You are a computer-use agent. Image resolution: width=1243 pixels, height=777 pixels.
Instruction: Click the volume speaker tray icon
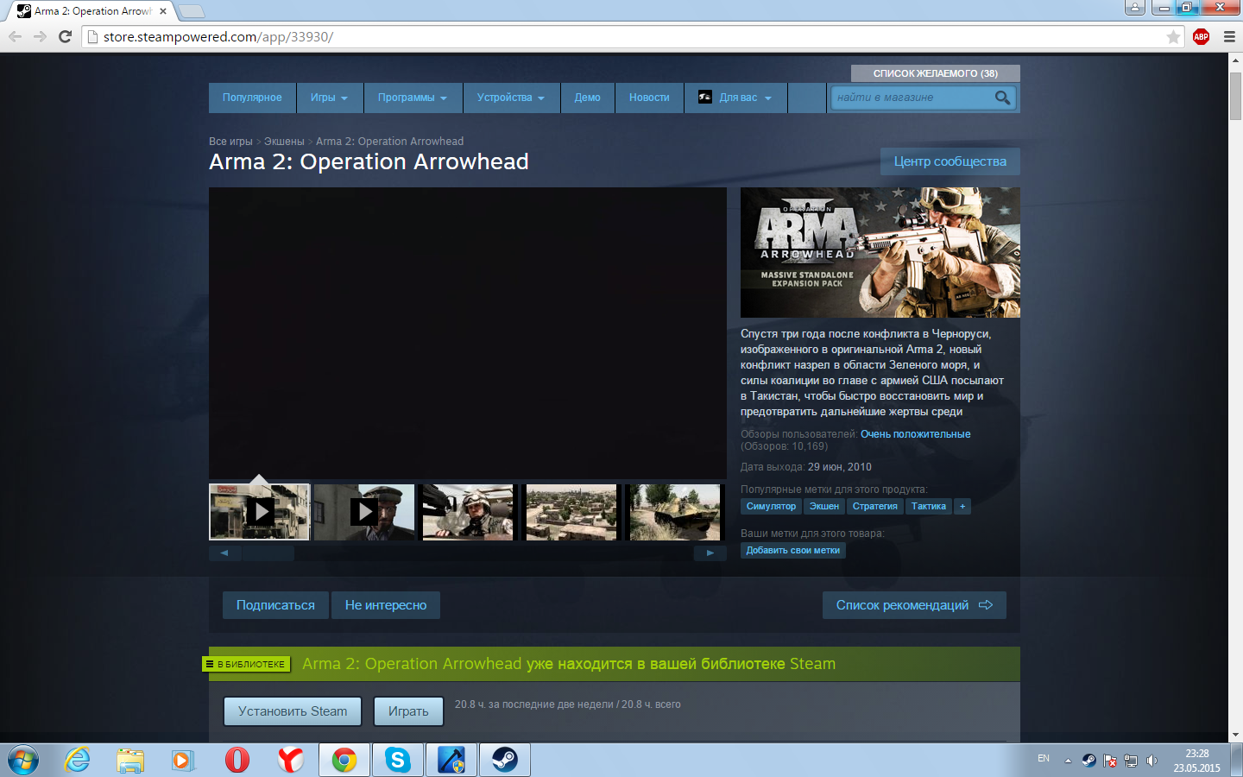(1152, 760)
